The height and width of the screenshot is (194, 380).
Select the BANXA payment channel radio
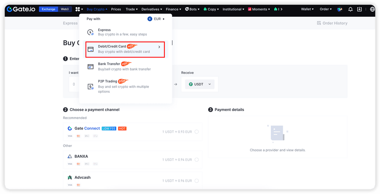point(196,160)
